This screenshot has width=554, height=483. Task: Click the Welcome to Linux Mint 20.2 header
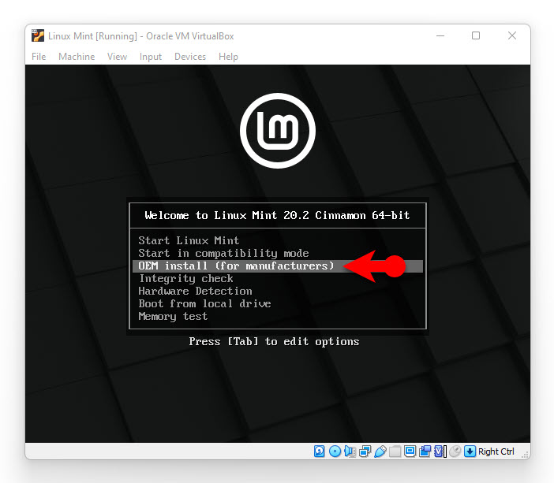coord(277,215)
